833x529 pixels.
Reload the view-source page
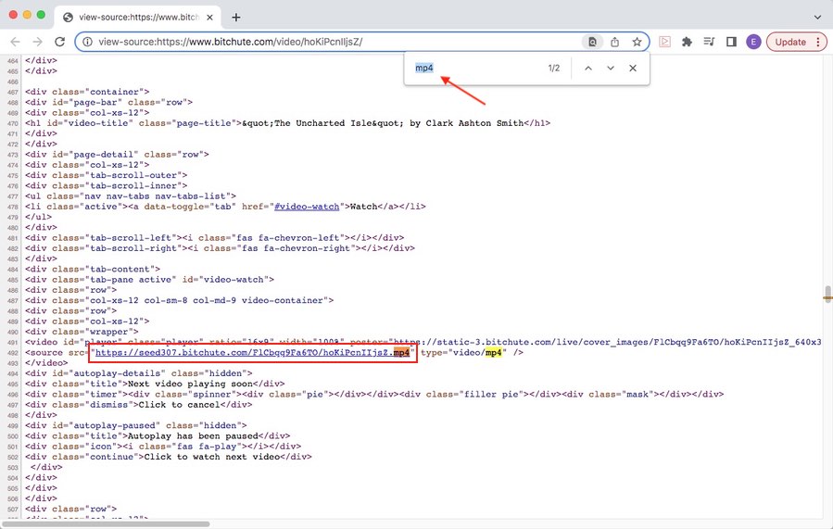tap(59, 42)
